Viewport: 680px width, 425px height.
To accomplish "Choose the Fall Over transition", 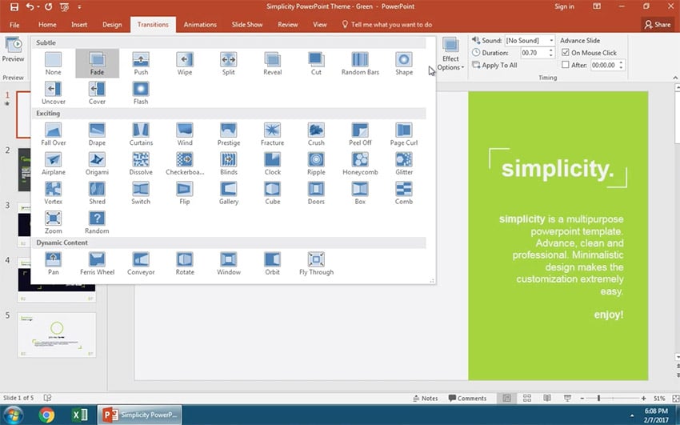I will [54, 134].
